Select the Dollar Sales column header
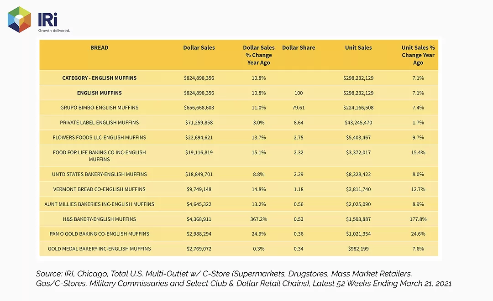 [199, 48]
